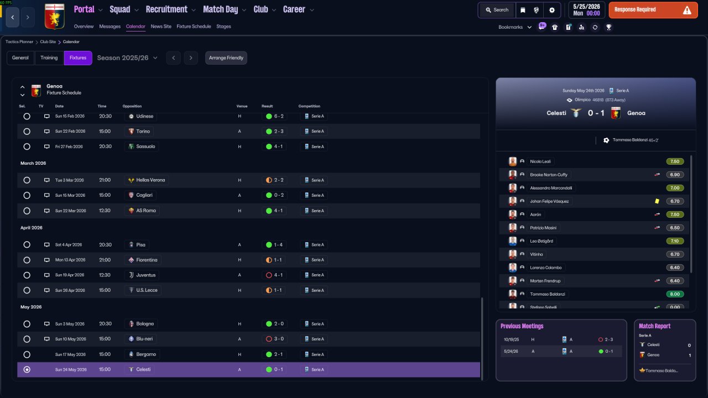Viewport: 708px width, 398px height.
Task: Click the fixture list vertical scrollbar
Action: pos(483,339)
